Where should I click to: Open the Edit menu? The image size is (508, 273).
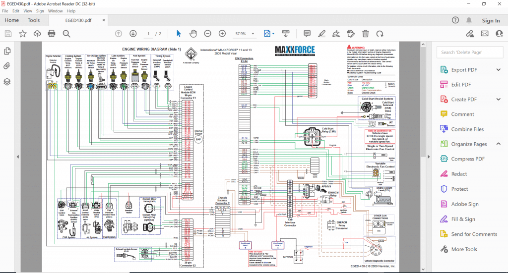[16, 11]
